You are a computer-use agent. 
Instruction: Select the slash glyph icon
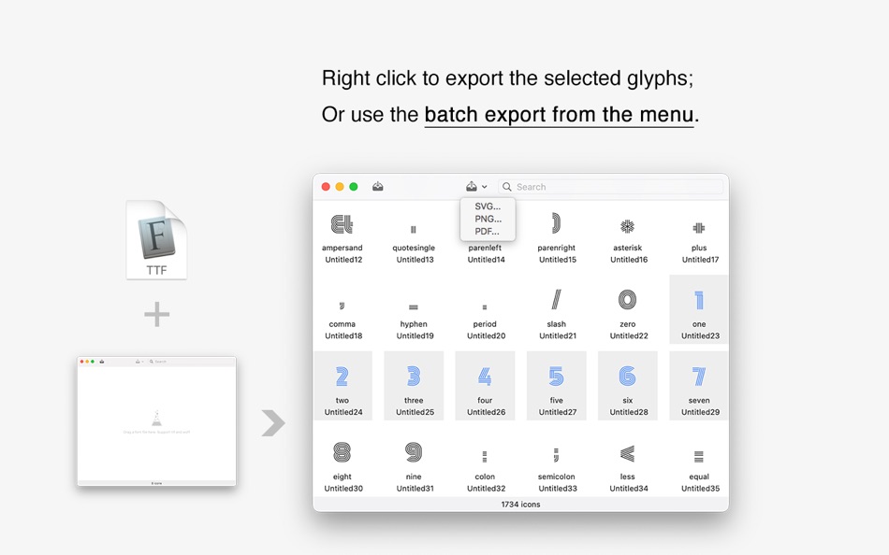[556, 299]
